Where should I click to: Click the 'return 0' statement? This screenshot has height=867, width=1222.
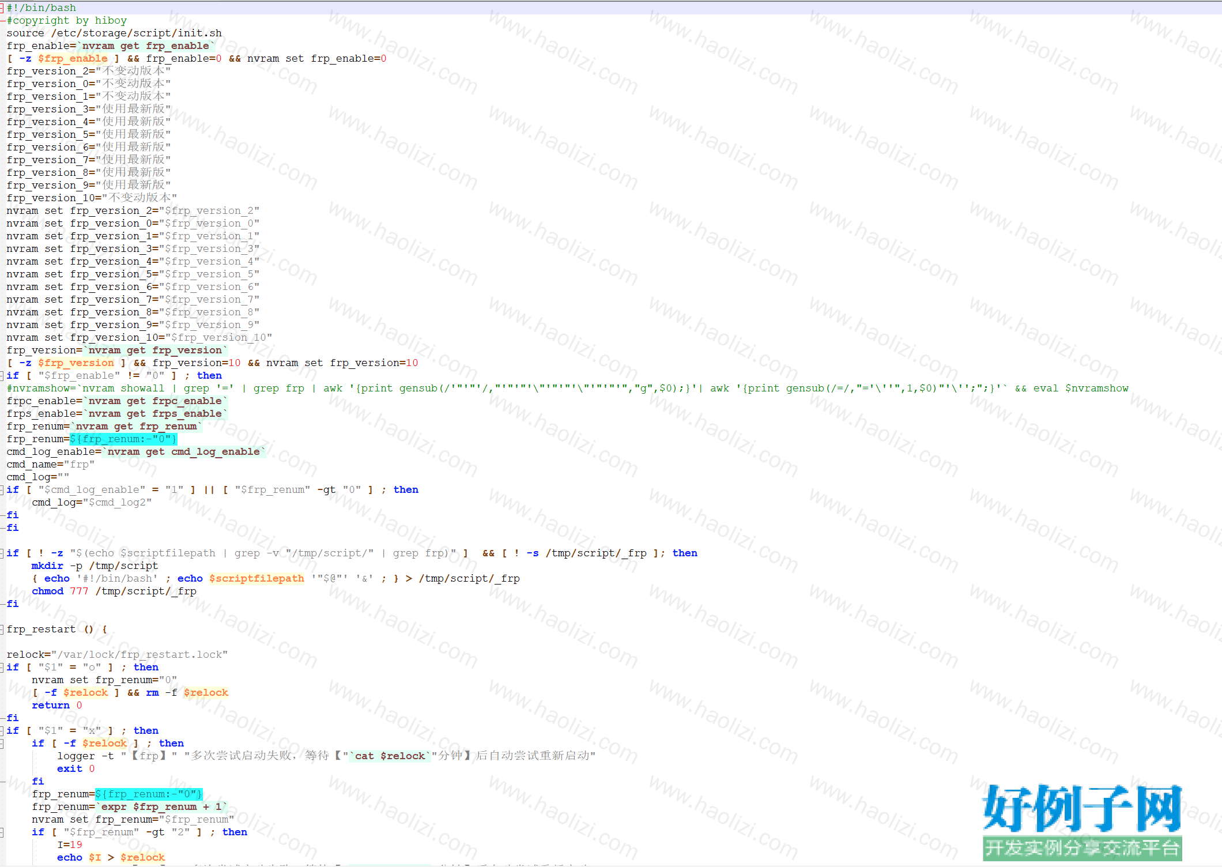57,705
